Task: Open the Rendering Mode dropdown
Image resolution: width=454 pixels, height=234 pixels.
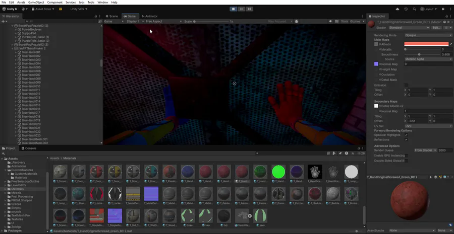Action: [428, 35]
